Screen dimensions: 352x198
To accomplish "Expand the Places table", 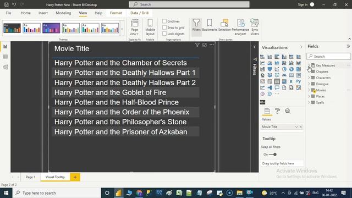I will coord(309,96).
